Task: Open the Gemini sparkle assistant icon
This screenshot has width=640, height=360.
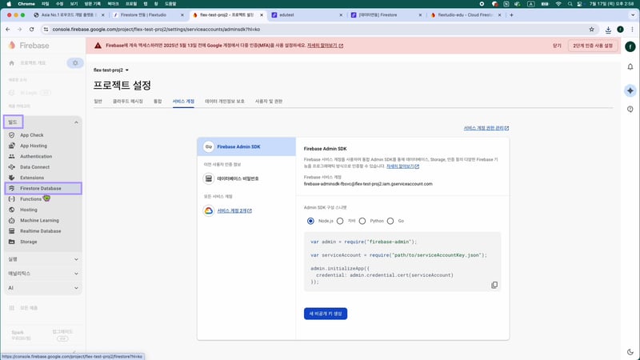Action: pyautogui.click(x=630, y=90)
